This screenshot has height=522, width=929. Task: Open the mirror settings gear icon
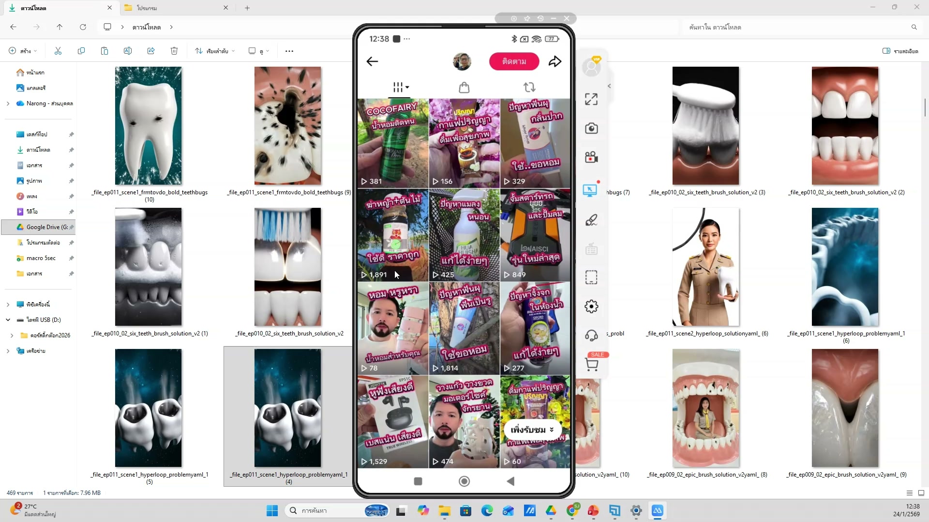coord(591,306)
